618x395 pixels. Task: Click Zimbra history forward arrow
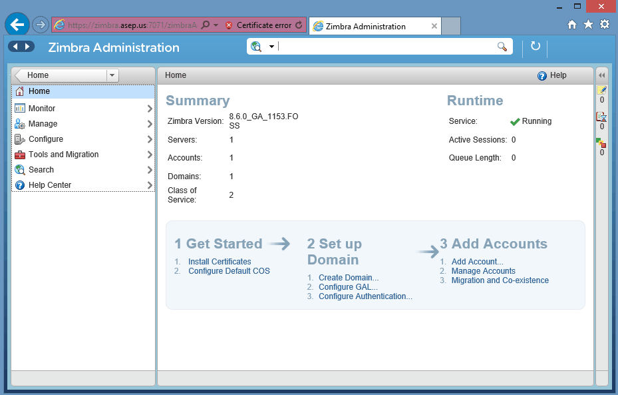(x=27, y=47)
